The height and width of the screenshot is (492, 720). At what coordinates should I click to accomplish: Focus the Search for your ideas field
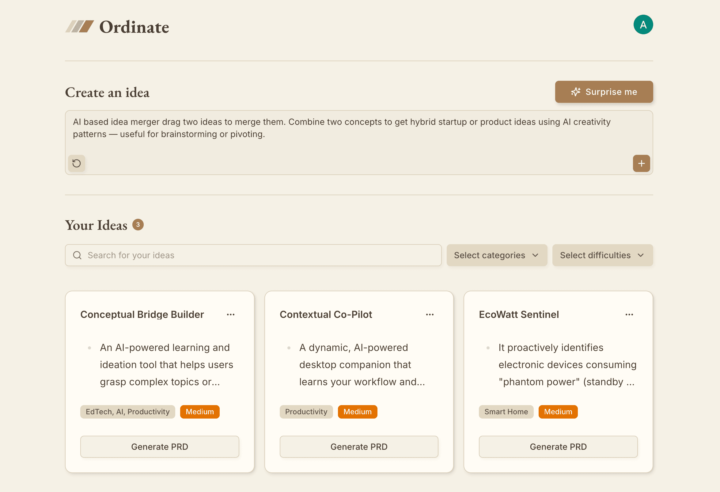click(253, 255)
